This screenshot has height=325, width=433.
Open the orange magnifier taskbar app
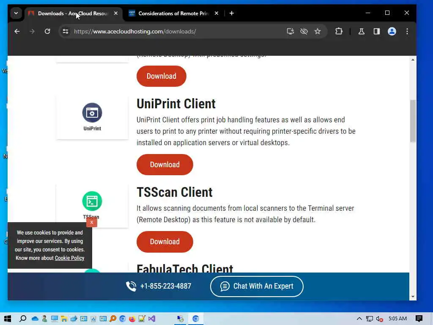click(x=112, y=319)
